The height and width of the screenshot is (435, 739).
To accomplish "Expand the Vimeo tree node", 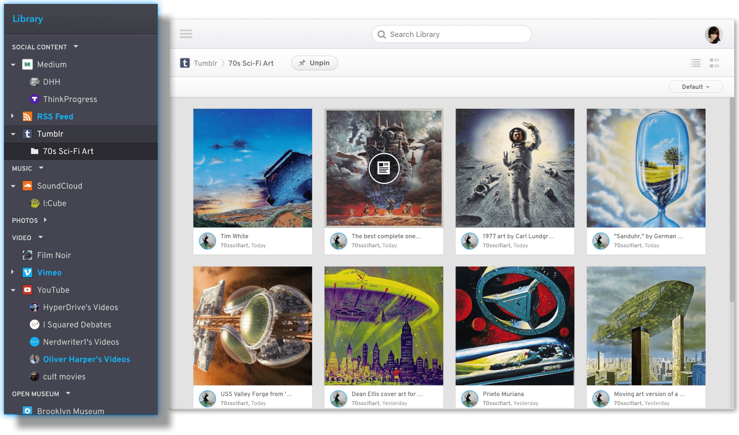I will (13, 272).
